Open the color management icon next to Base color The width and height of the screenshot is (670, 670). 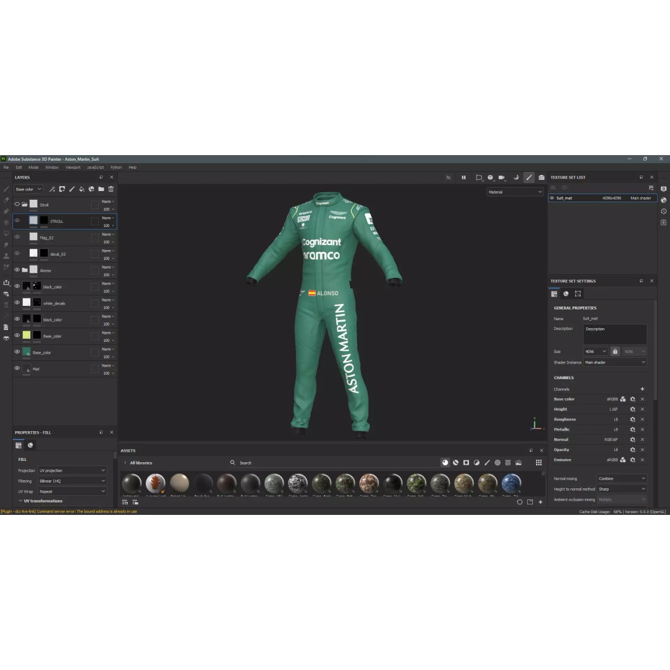(x=623, y=399)
